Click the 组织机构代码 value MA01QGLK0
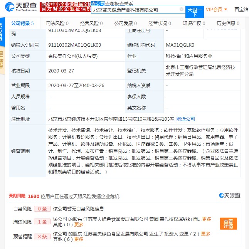 180,45
